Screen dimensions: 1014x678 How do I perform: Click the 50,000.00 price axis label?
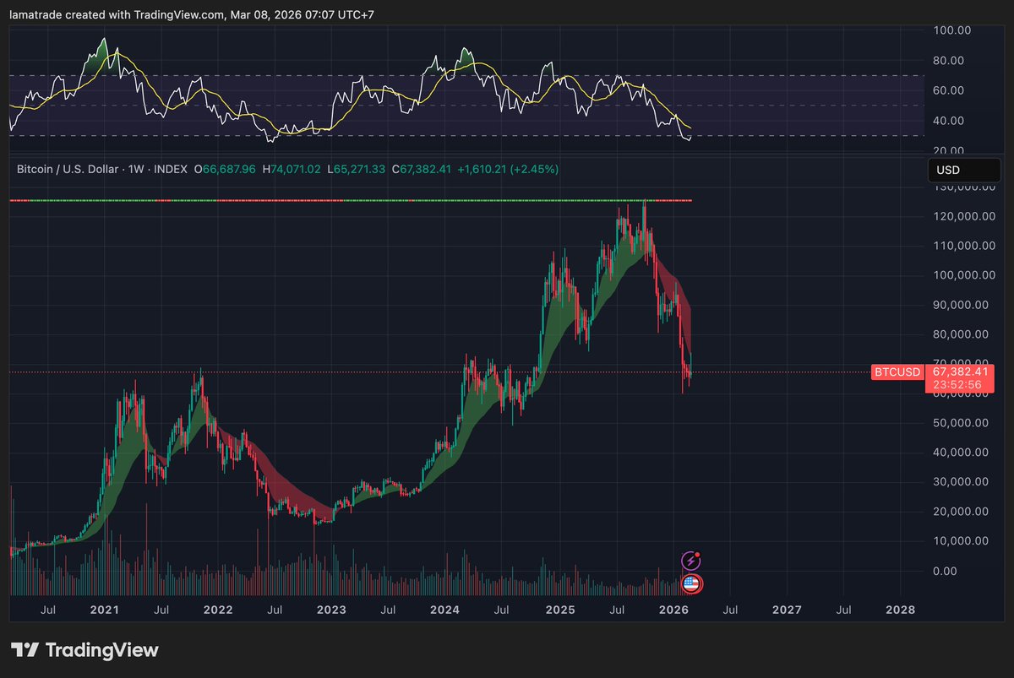click(962, 423)
